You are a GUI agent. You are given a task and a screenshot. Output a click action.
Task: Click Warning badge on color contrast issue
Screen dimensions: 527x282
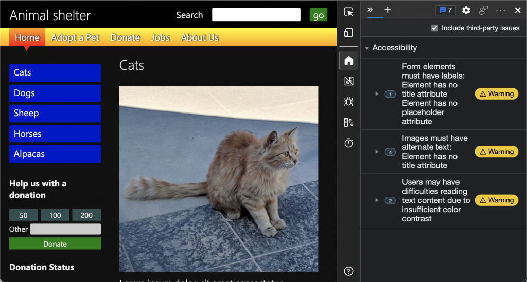(497, 200)
